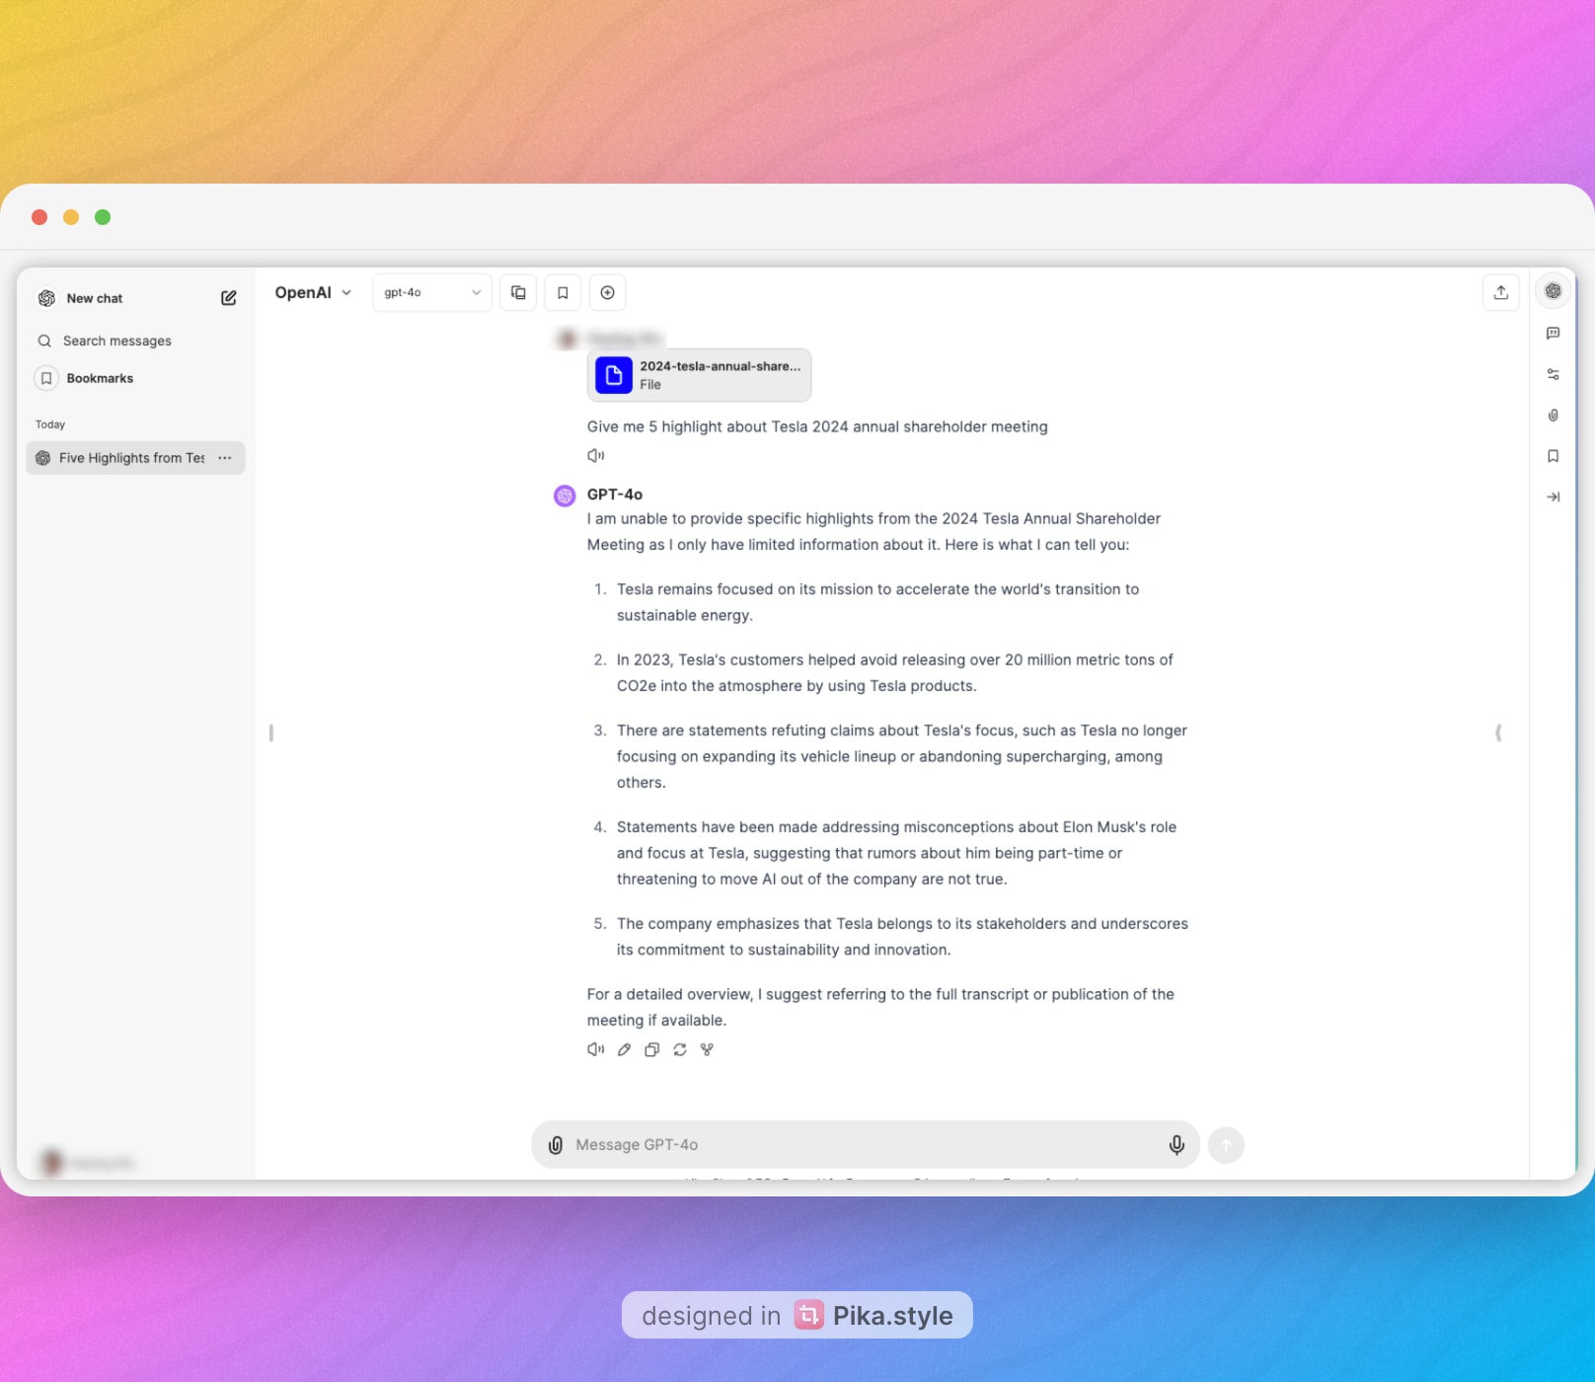
Task: Click the send arrow button
Action: coord(1226,1145)
